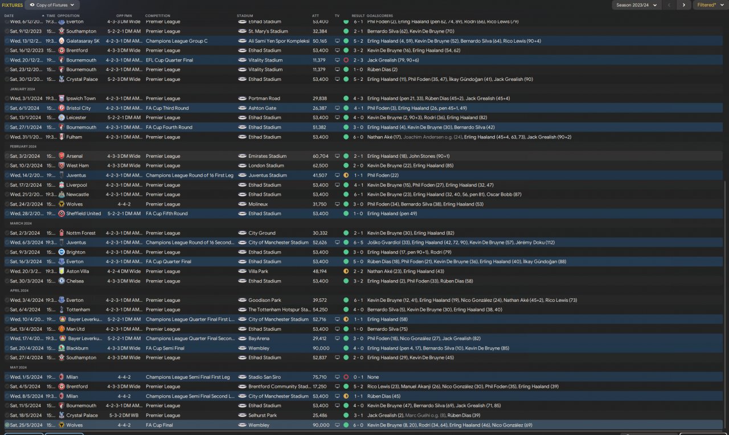The height and width of the screenshot is (435, 729).
Task: Sort by the Goalscorers column header
Action: 379,15
